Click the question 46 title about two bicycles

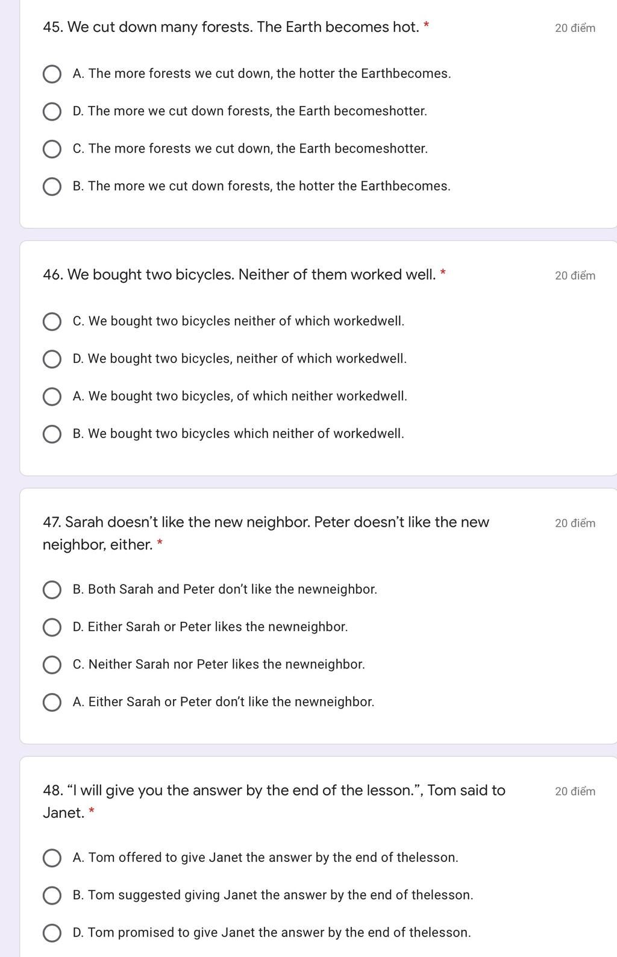tap(239, 275)
